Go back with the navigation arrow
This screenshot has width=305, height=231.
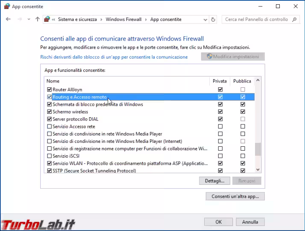8,19
